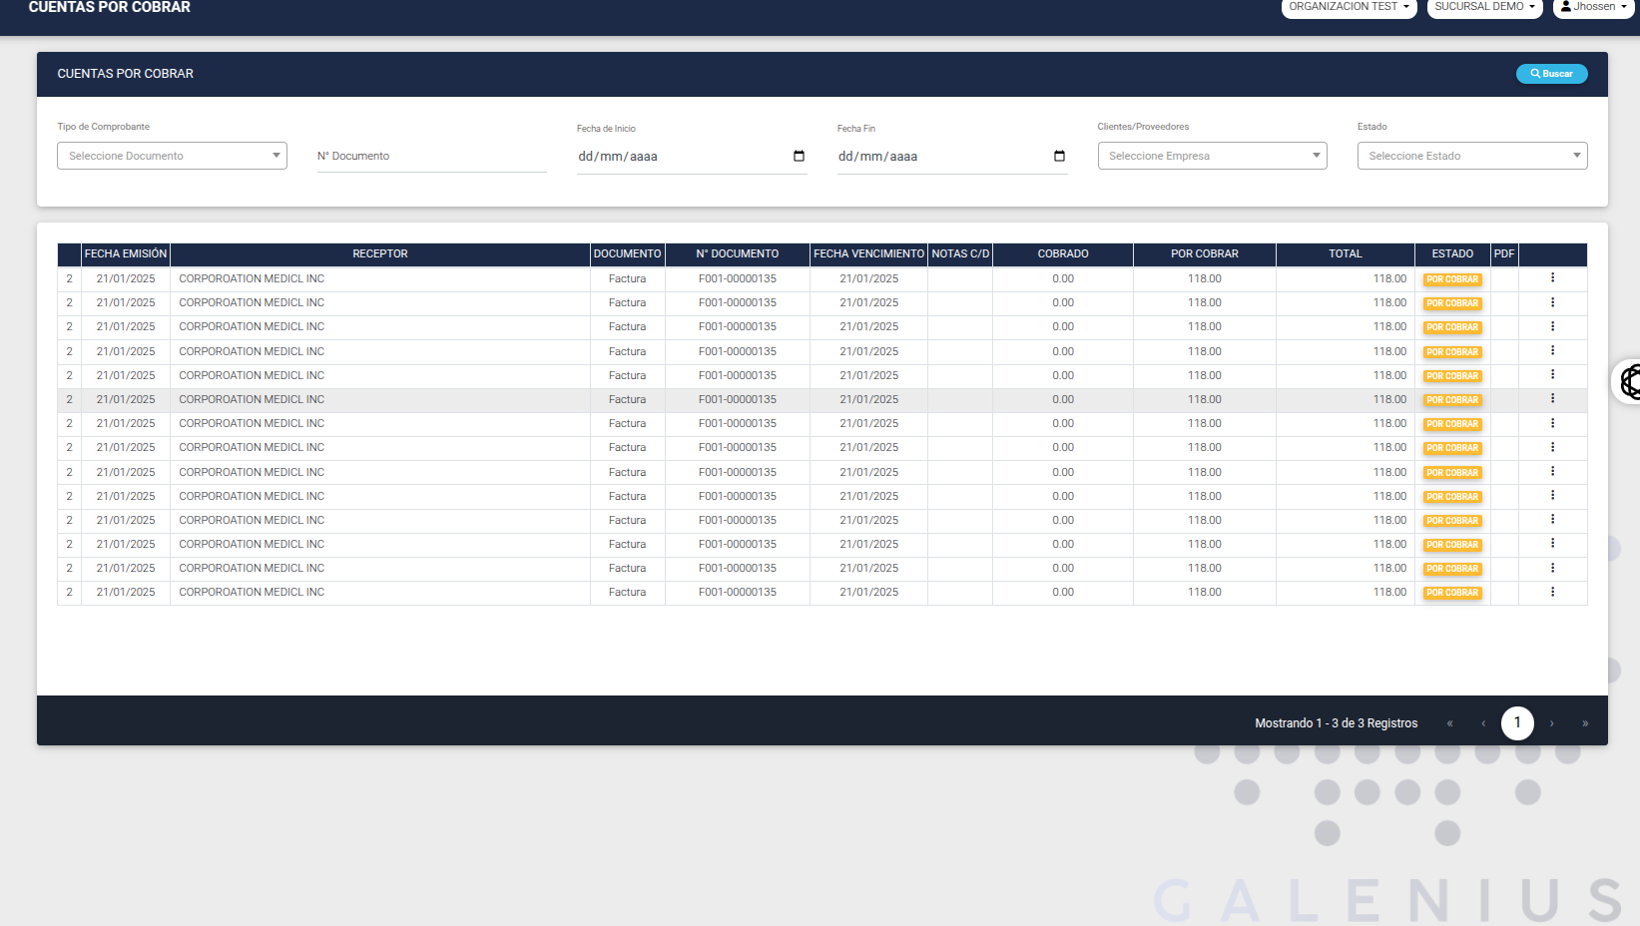
Task: Go to the next page arrow
Action: [x=1551, y=723]
